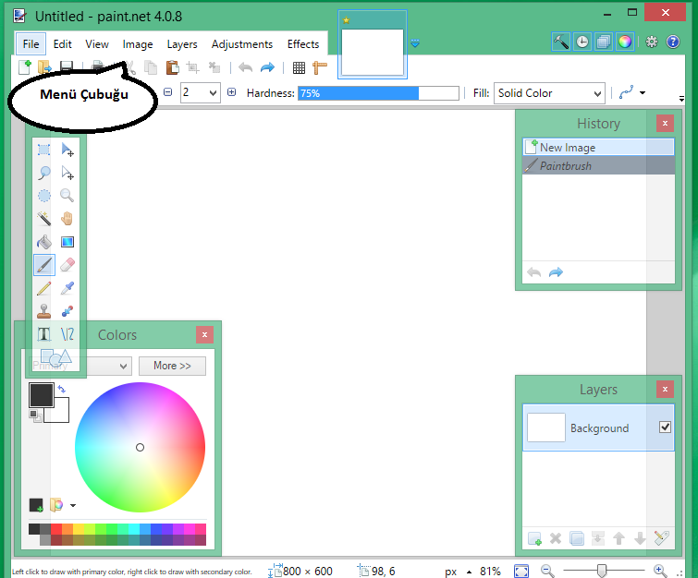
Task: Select the Move Selection tool
Action: (67, 173)
